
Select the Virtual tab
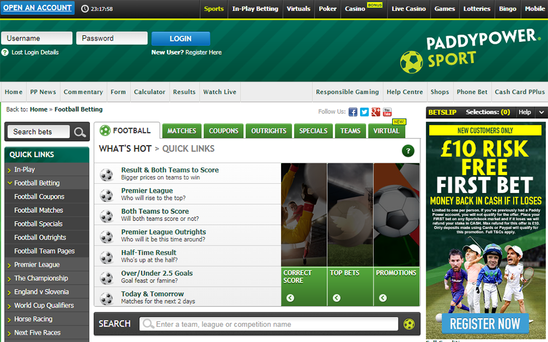click(386, 131)
